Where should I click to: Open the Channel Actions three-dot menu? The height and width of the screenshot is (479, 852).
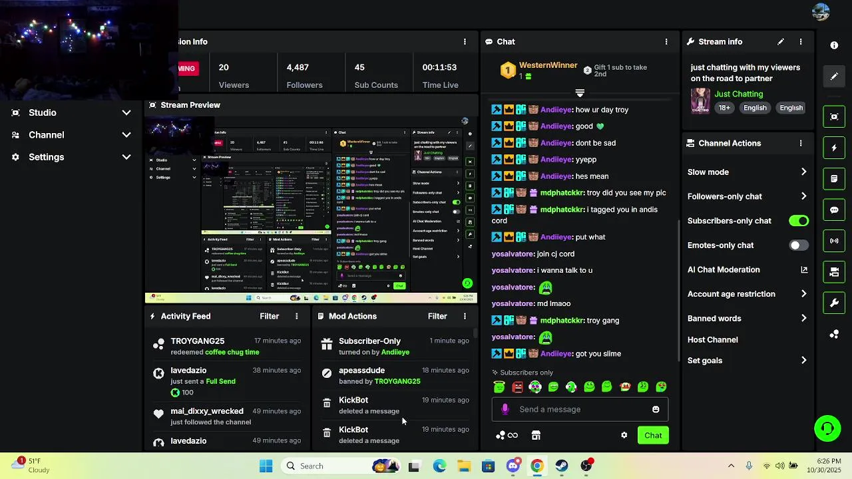point(801,143)
